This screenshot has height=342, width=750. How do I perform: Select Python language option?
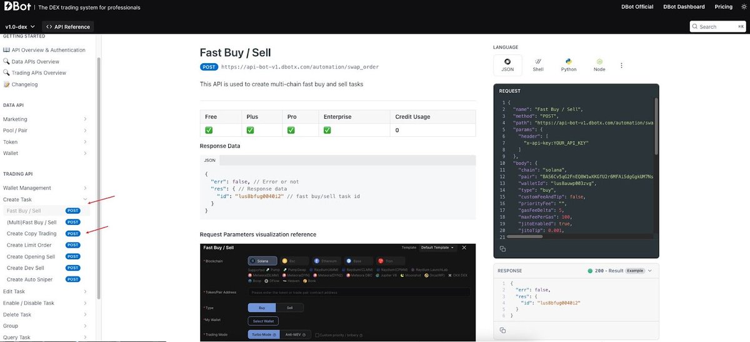point(569,64)
